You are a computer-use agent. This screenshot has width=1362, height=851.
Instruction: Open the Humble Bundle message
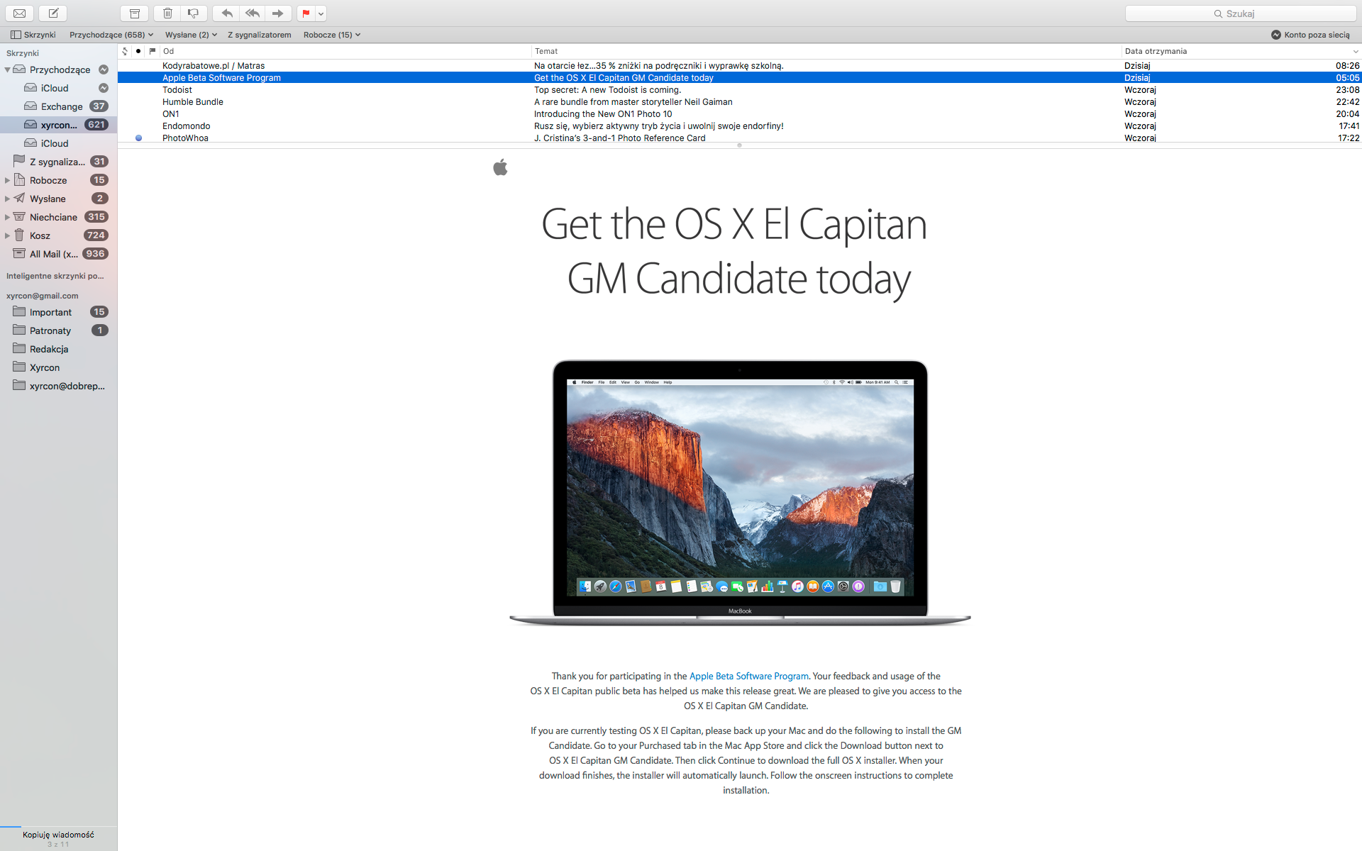(x=739, y=102)
